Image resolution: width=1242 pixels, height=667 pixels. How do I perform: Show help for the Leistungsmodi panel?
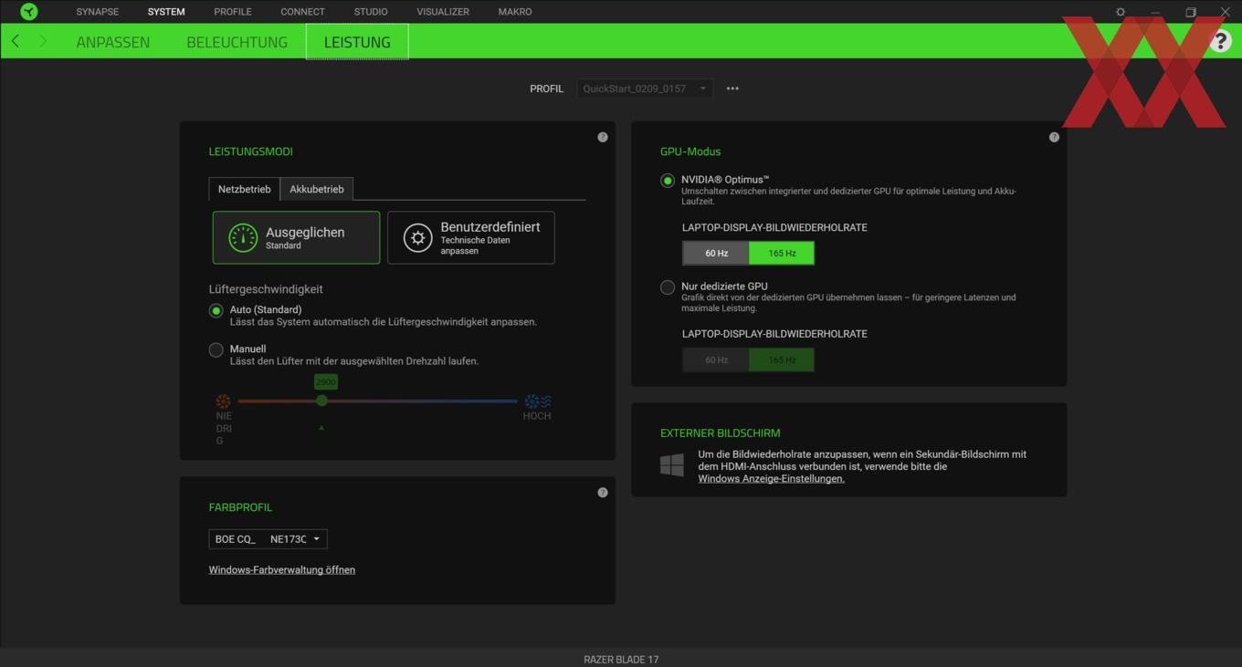click(603, 137)
